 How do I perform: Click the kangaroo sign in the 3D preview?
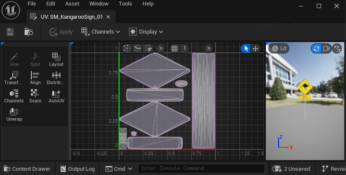point(305,86)
